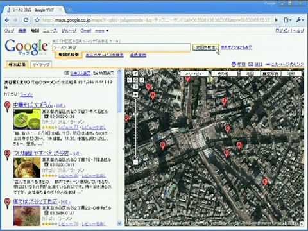Screen dimensions: 308x231
Task: Open the マイマップ tab
Action: [41, 64]
